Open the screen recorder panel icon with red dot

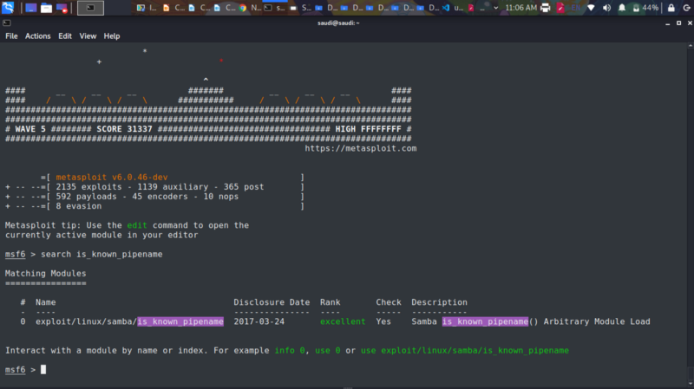point(62,8)
